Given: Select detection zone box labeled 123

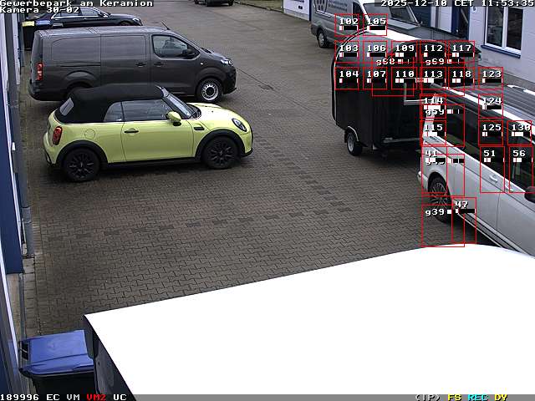Looking at the screenshot, I should click(491, 79).
